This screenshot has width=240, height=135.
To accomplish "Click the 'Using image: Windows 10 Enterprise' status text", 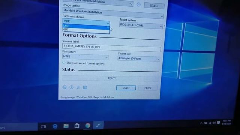I will pyautogui.click(x=87, y=97).
